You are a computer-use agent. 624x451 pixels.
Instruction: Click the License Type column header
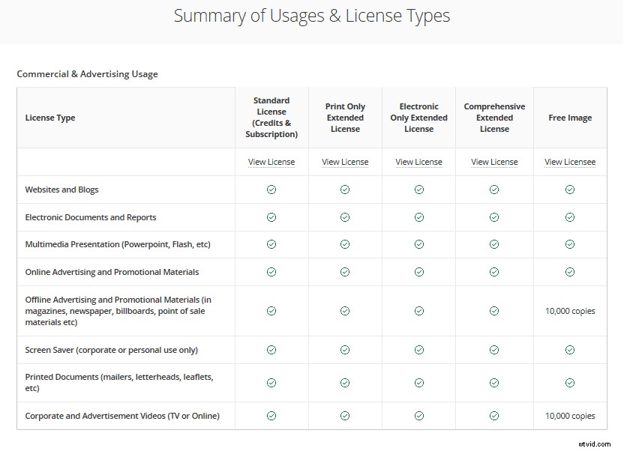click(50, 118)
